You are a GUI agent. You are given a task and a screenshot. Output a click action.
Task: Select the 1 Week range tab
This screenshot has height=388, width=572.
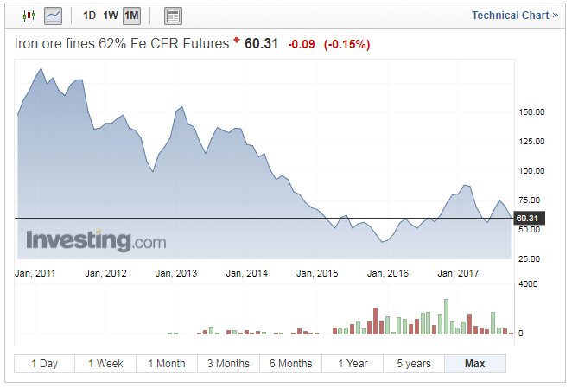[105, 364]
